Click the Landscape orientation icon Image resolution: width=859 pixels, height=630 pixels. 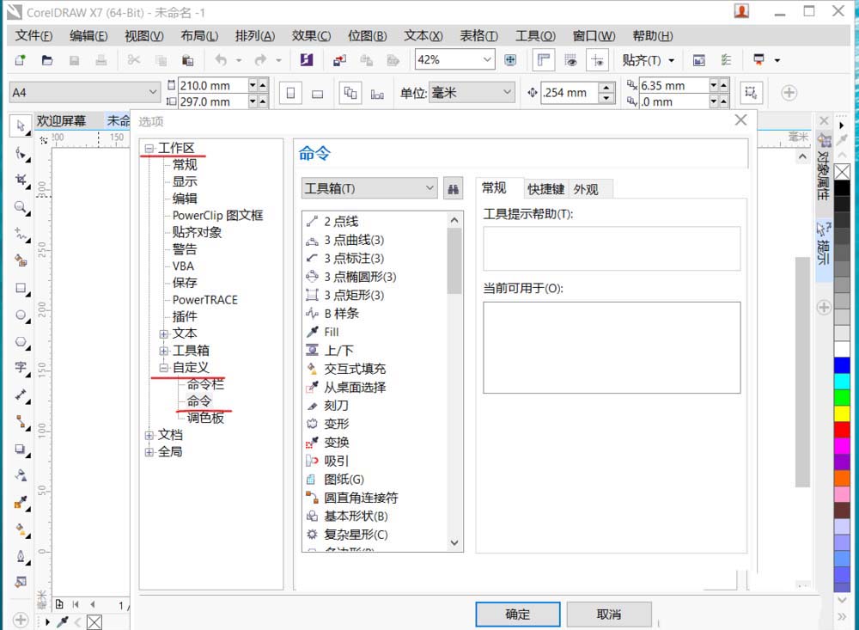tap(318, 93)
